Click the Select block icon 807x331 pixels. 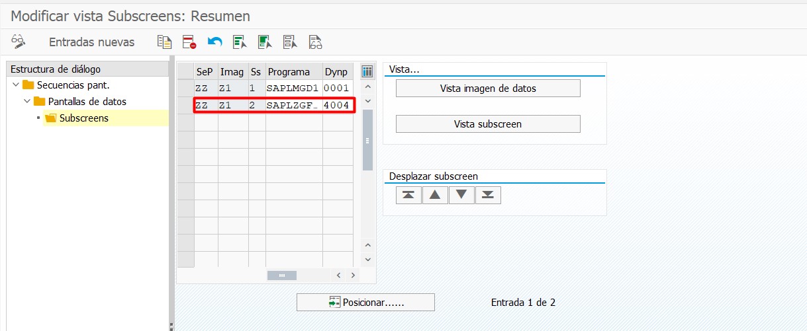(265, 42)
